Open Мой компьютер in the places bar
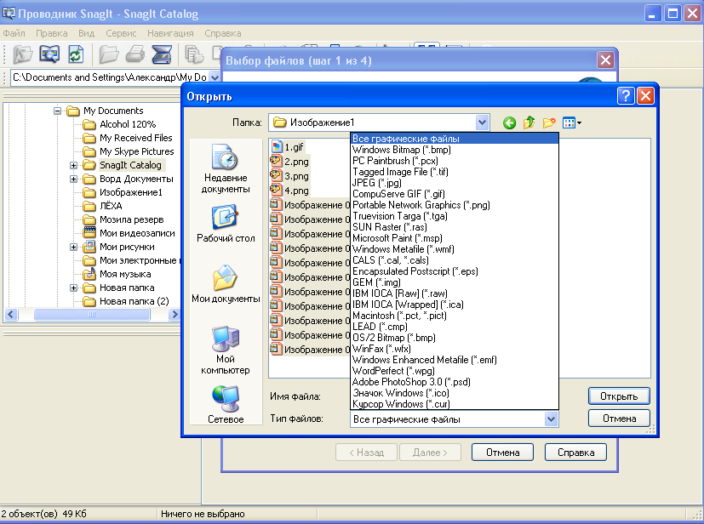The width and height of the screenshot is (704, 524). click(226, 350)
